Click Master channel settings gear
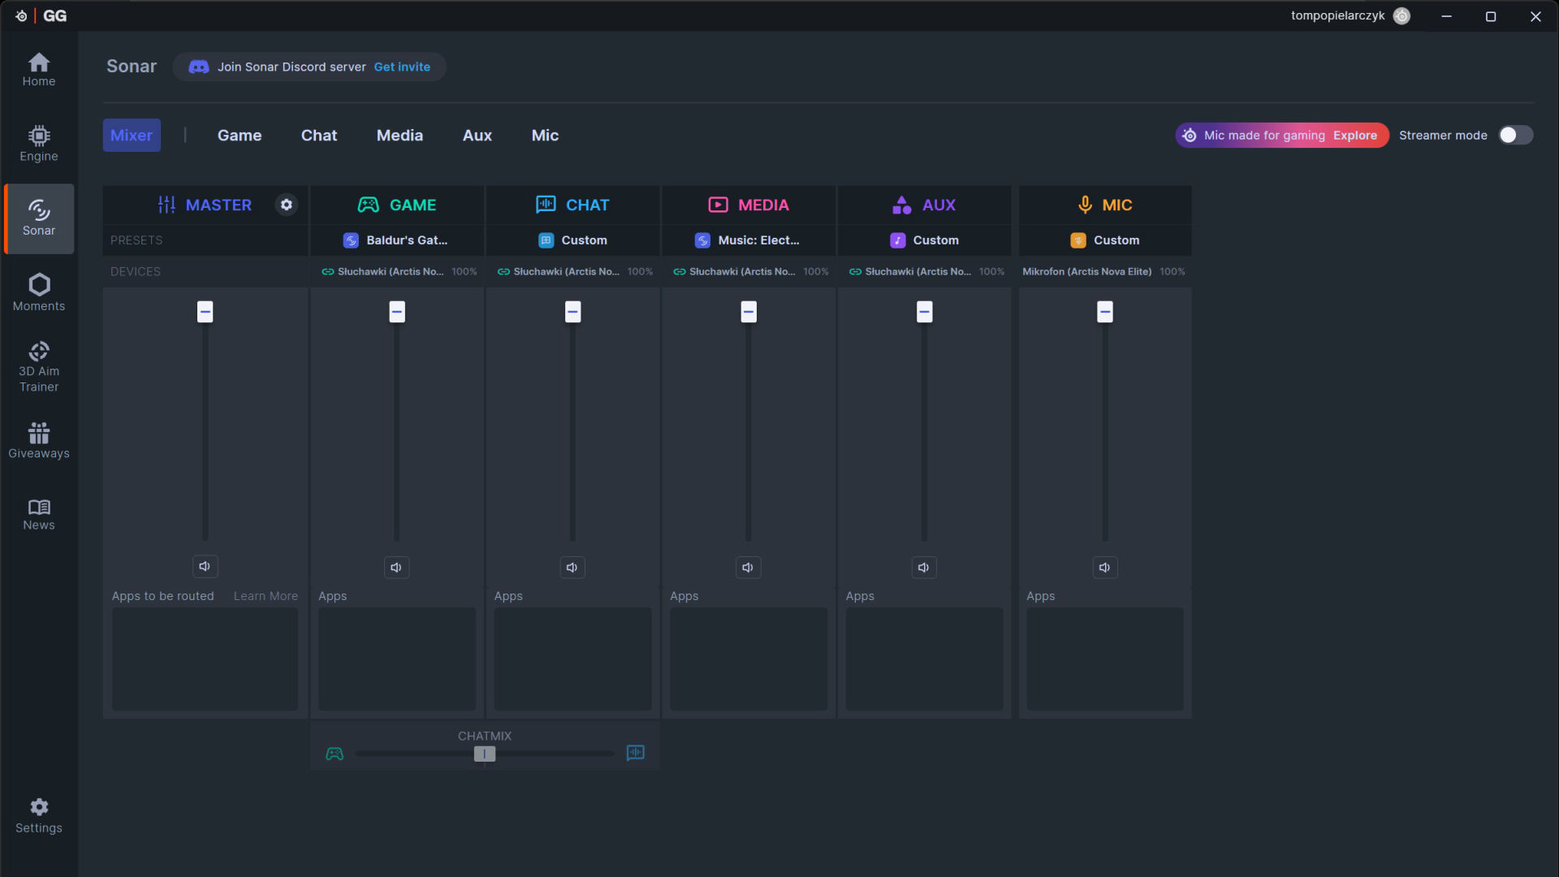This screenshot has width=1559, height=877. [x=286, y=205]
